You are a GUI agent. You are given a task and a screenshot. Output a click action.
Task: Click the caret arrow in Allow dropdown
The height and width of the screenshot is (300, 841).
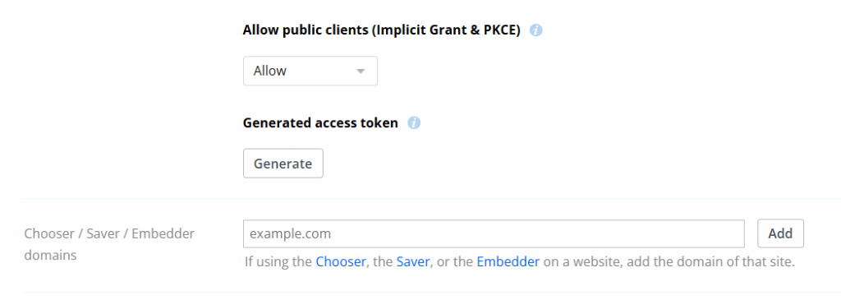click(361, 72)
